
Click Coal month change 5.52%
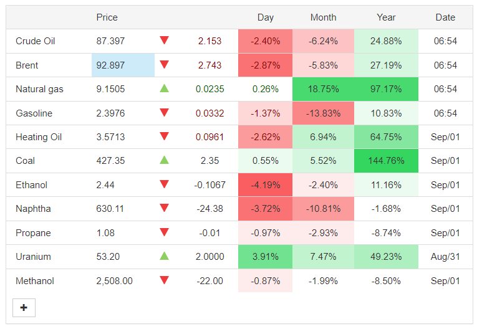[x=323, y=161]
